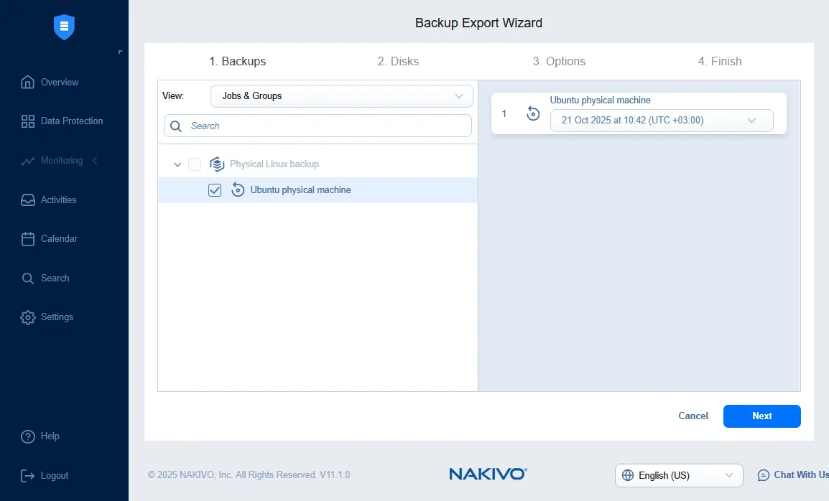
Task: Click the Logout link
Action: point(55,476)
